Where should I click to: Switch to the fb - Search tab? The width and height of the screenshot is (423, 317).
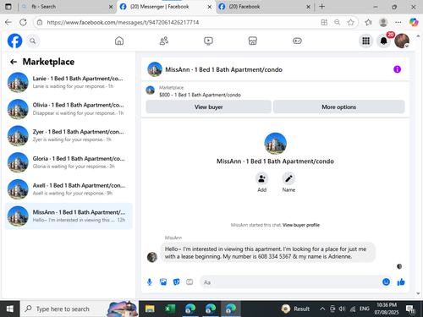click(66, 7)
